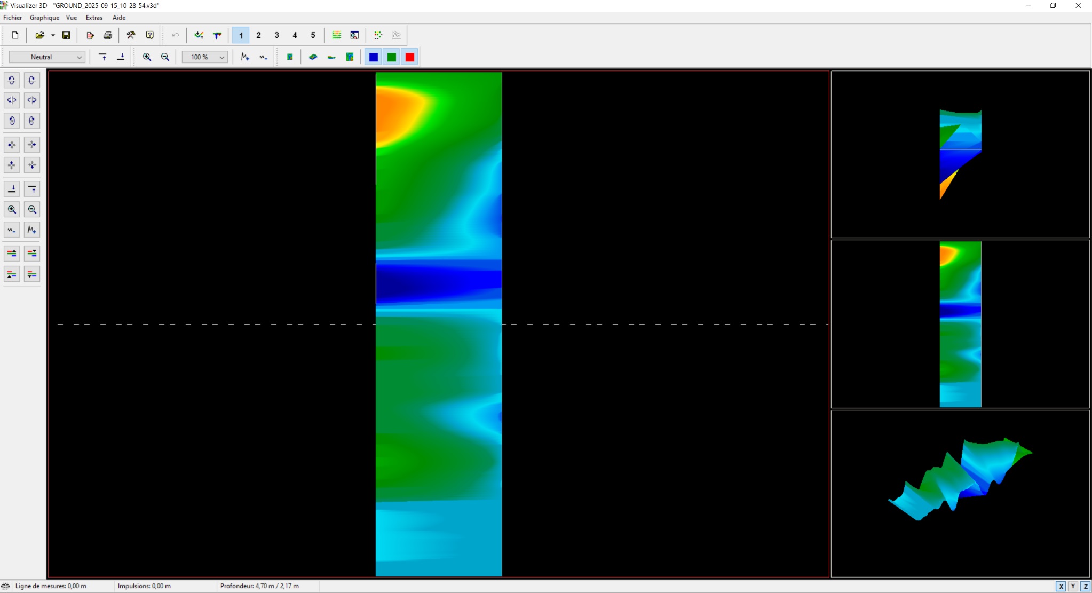Toggle the blue color channel button

pos(374,57)
